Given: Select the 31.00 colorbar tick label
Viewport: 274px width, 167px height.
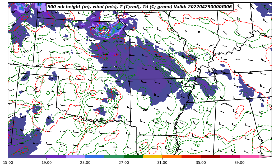Looking at the screenshot, I should point(162,163).
